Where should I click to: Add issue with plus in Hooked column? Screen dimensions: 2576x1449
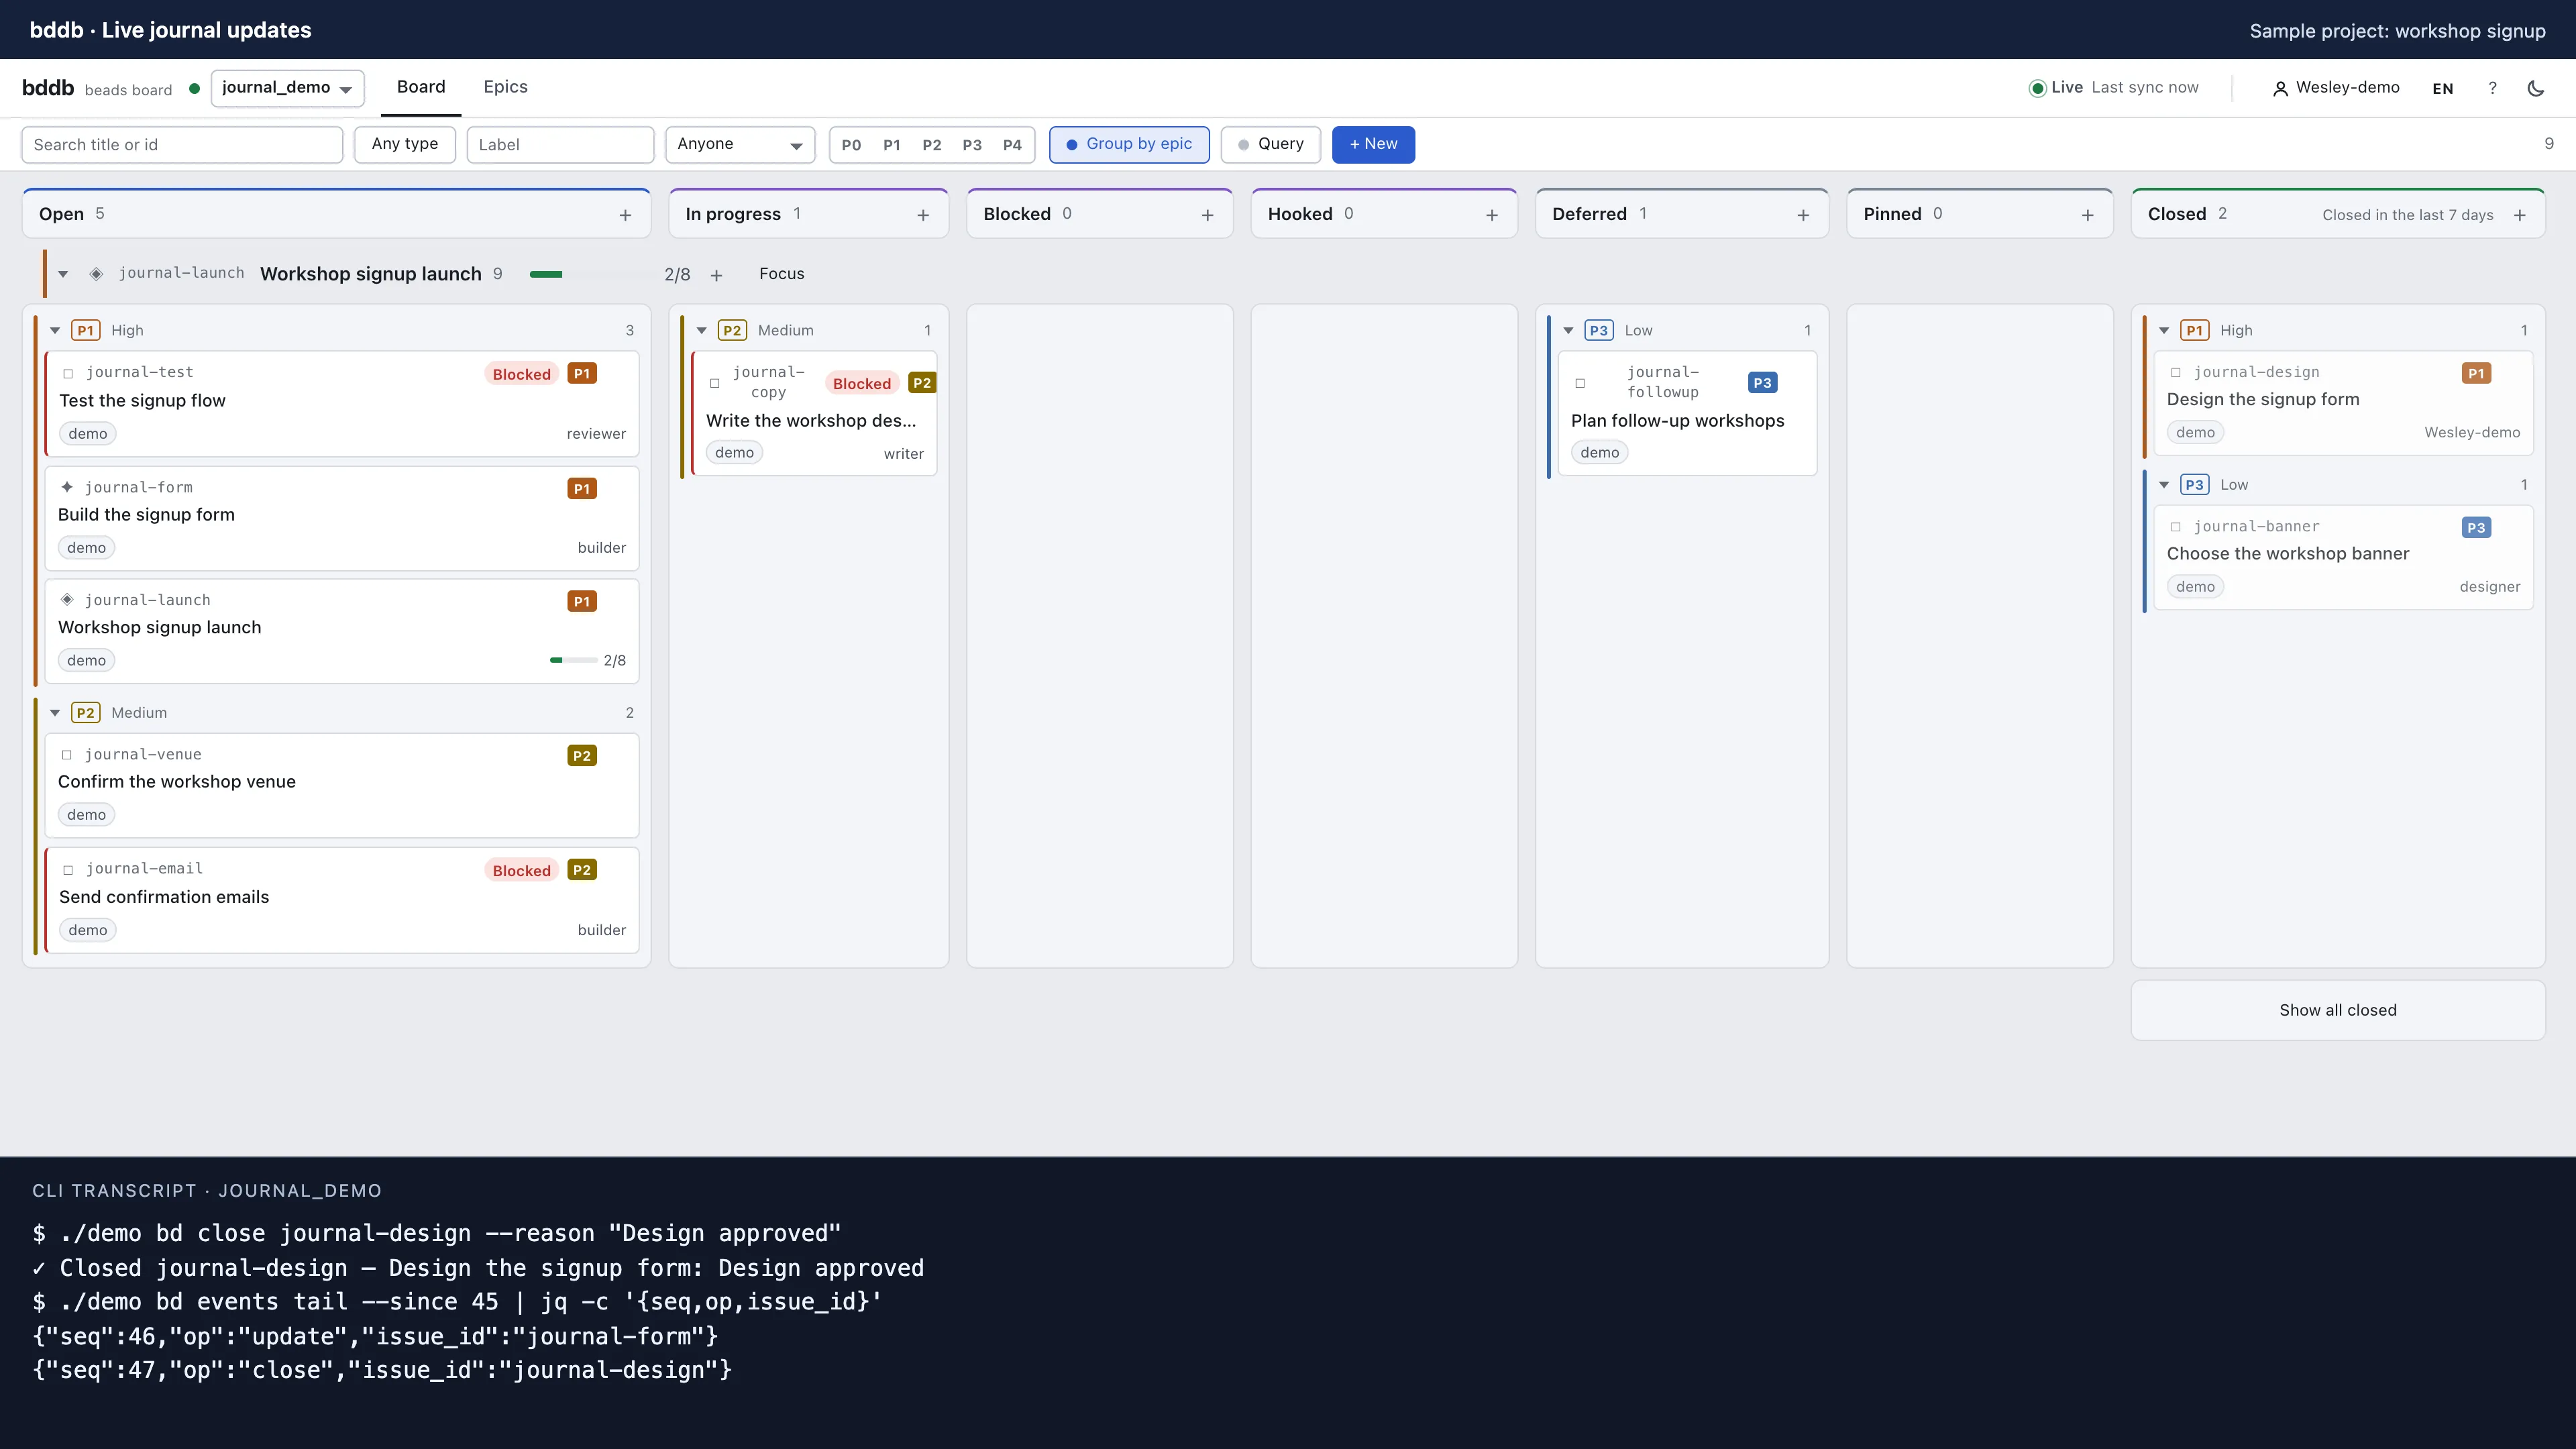(x=1492, y=215)
